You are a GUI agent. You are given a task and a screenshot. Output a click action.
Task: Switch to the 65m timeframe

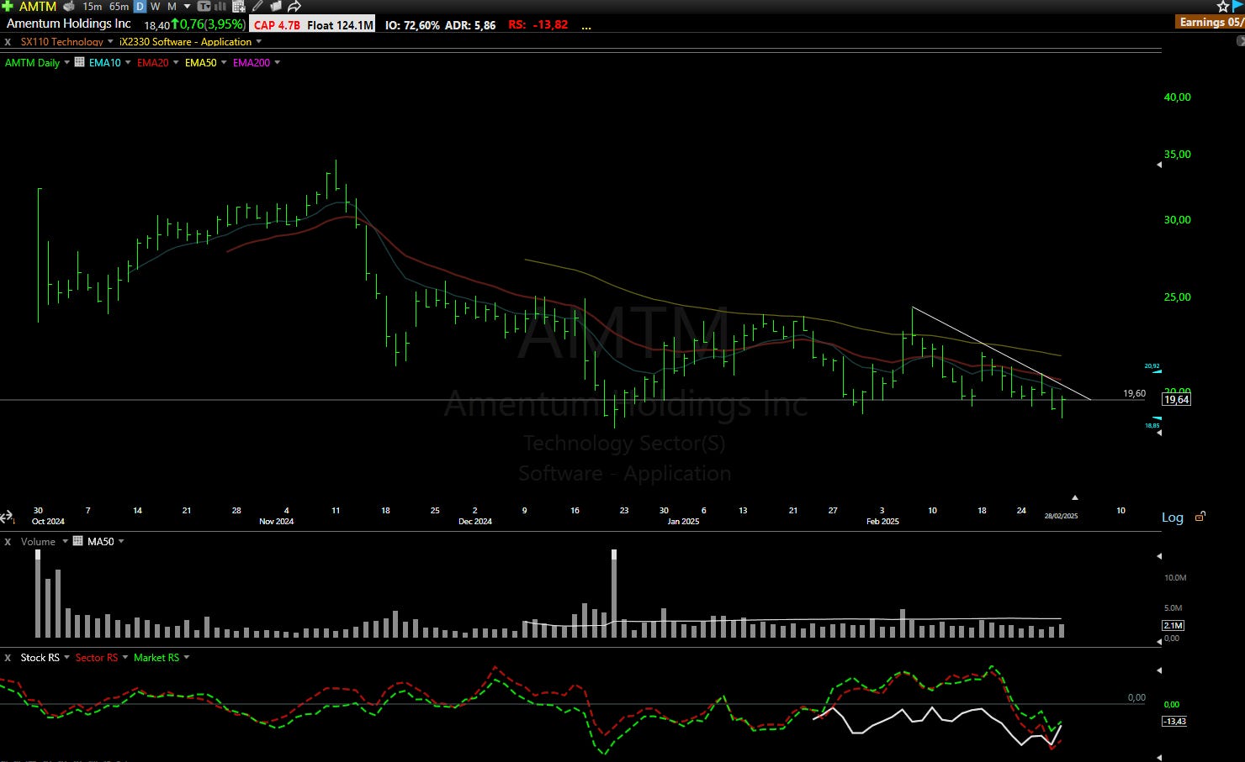119,6
